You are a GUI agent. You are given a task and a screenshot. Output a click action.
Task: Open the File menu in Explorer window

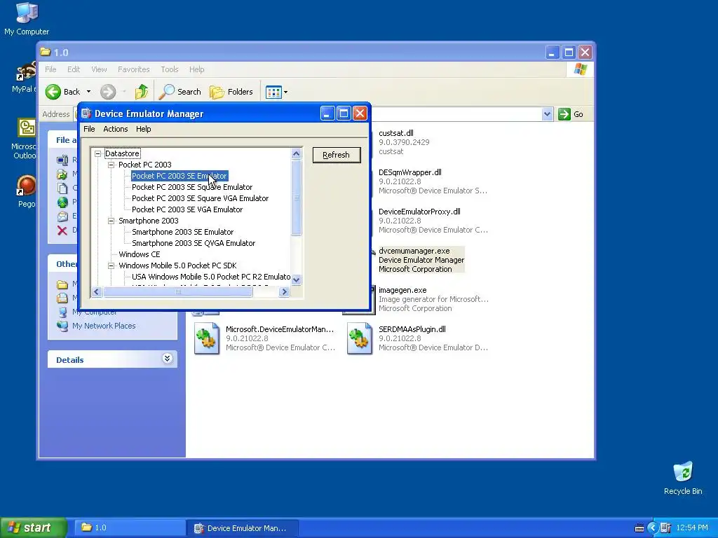(x=50, y=69)
